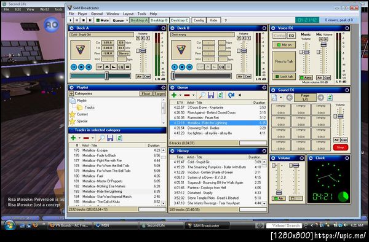Toggle Deck A Air output button
The image size is (369, 242).
[x=139, y=77]
